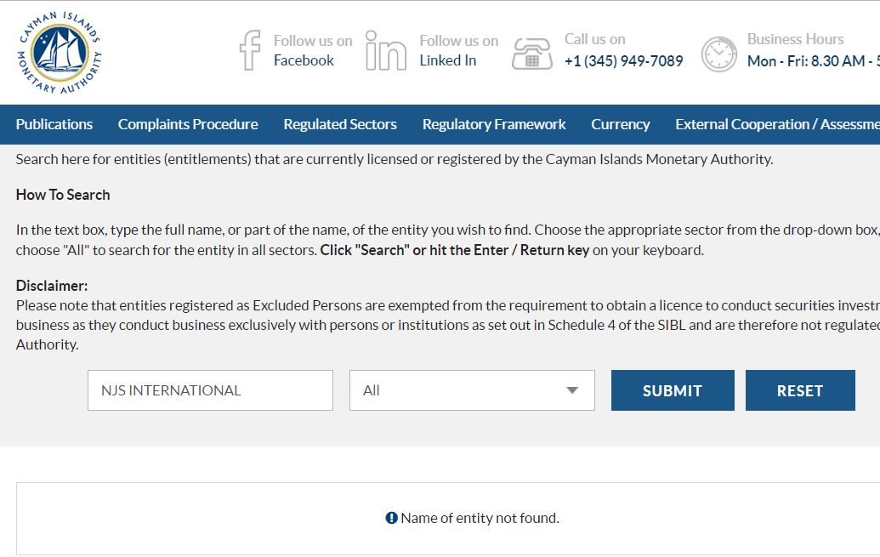Click the exclamation icon in the not-found message
Viewport: 880px width, 557px height.
(391, 518)
